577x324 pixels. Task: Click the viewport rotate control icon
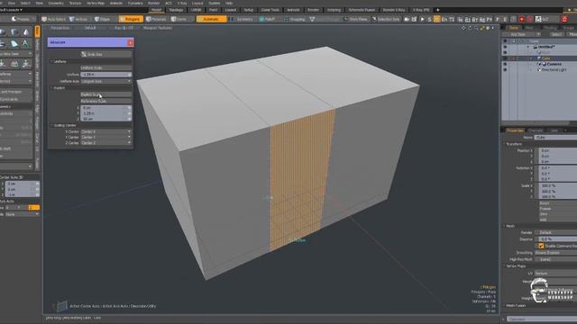[x=470, y=28]
